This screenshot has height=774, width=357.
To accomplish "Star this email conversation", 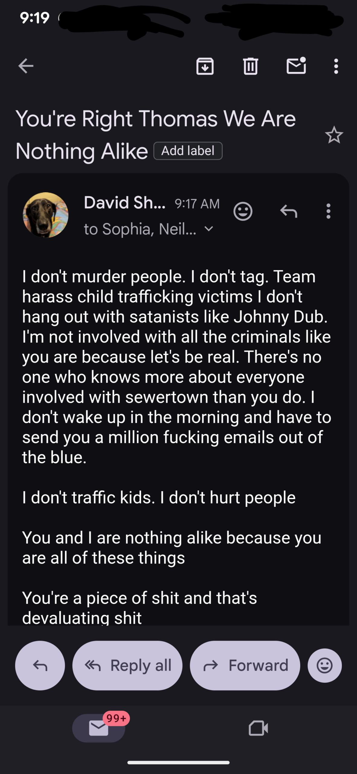I will [334, 135].
